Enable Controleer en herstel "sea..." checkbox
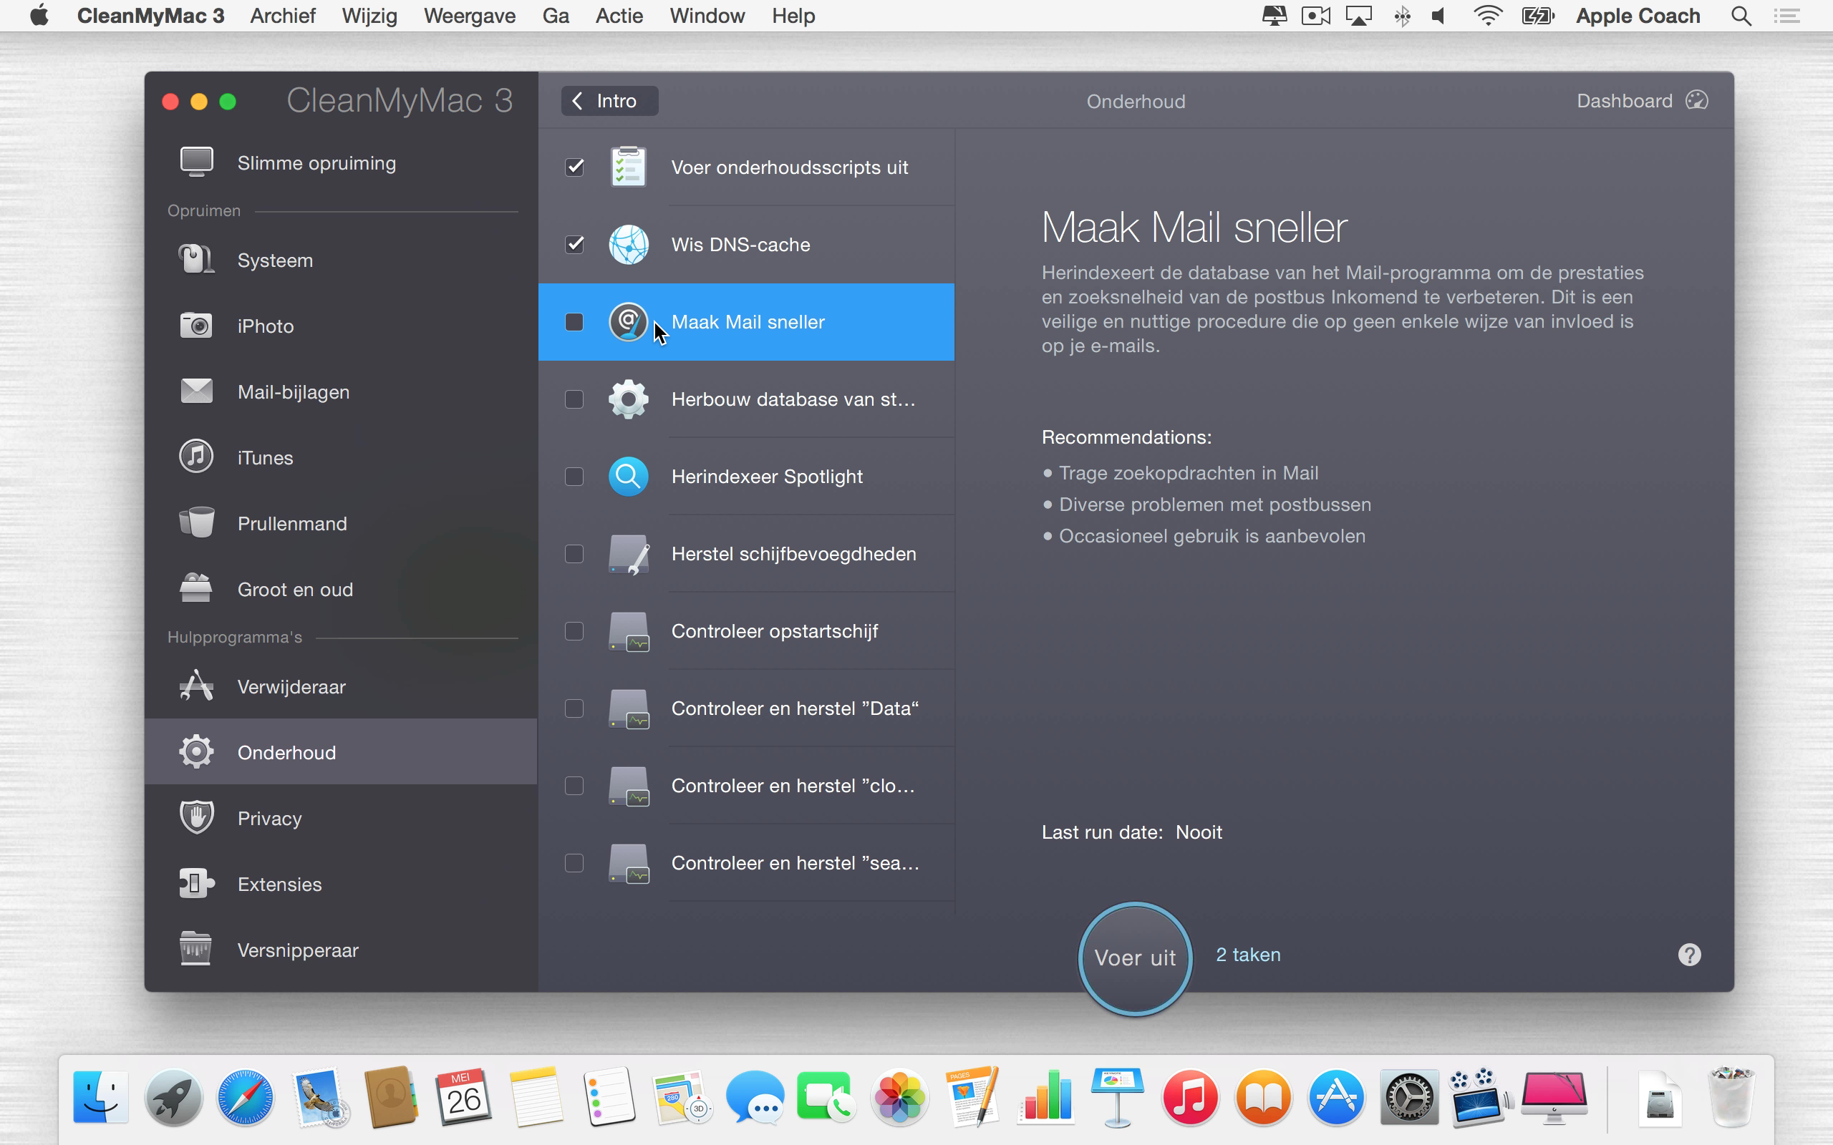The height and width of the screenshot is (1145, 1833). tap(575, 863)
